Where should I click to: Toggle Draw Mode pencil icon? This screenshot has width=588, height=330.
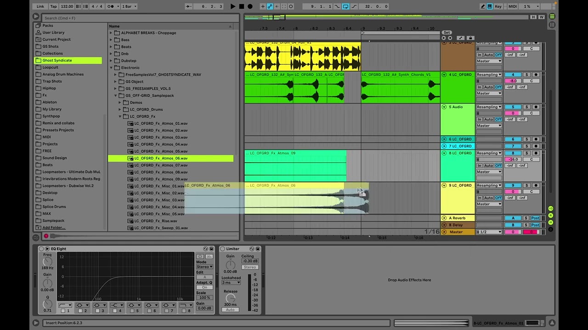[x=483, y=6]
